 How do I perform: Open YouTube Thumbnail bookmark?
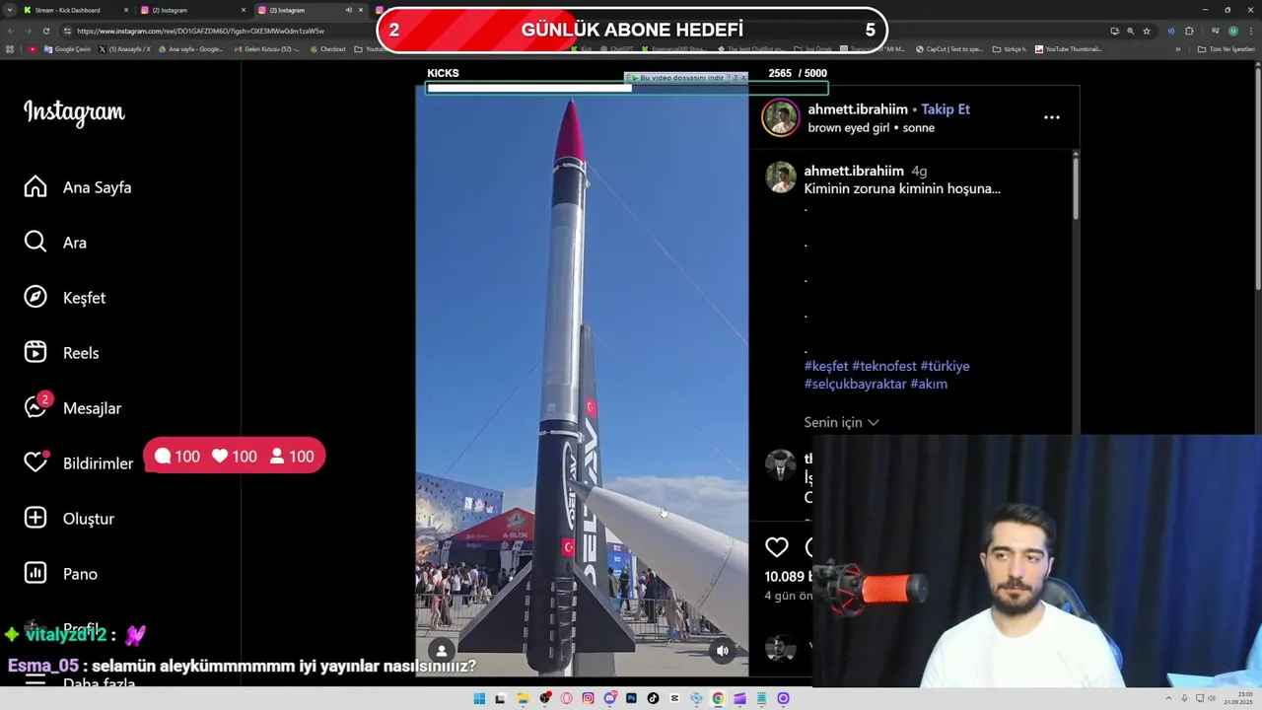click(x=1068, y=49)
